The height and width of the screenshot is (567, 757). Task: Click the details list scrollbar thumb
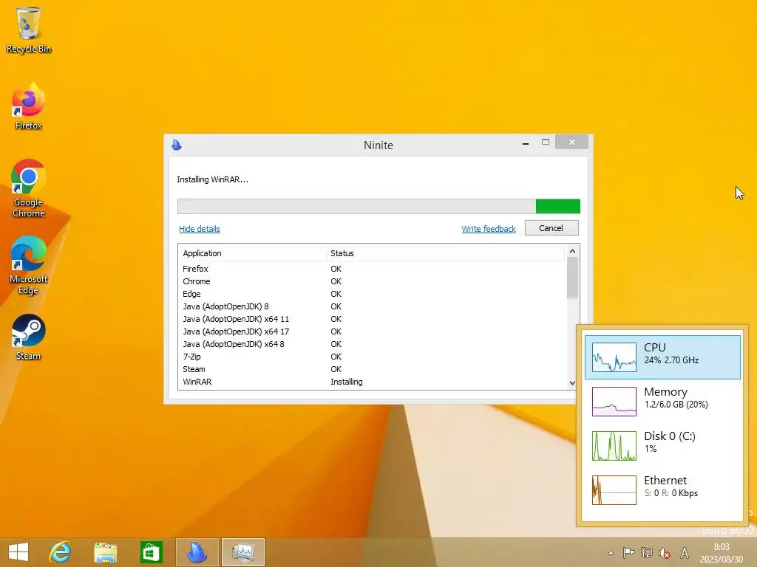[573, 278]
